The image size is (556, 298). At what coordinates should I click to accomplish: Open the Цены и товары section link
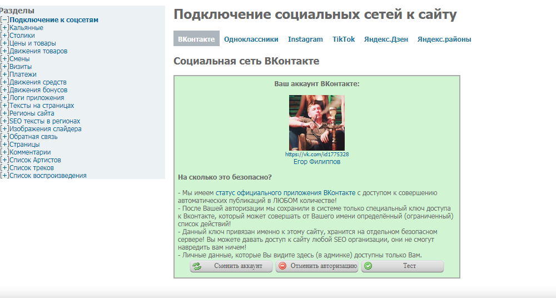(x=33, y=43)
